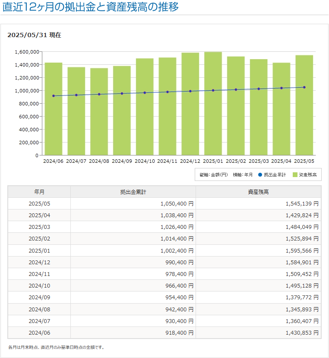Viewport: 329px width, 358px height.
Task: Click the 1,014,400 円 contribution value
Action: coord(177,238)
